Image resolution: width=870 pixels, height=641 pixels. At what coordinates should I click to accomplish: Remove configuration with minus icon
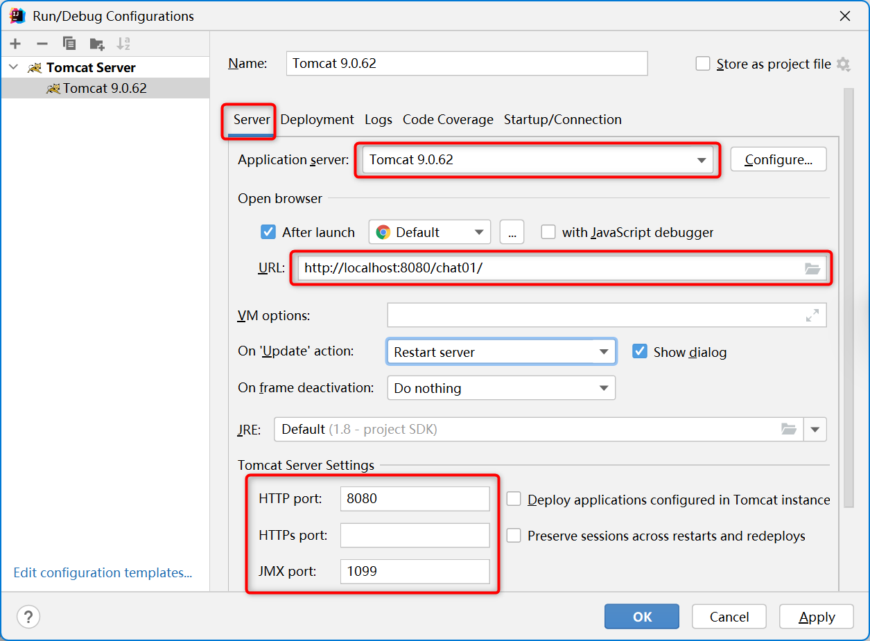[x=42, y=44]
